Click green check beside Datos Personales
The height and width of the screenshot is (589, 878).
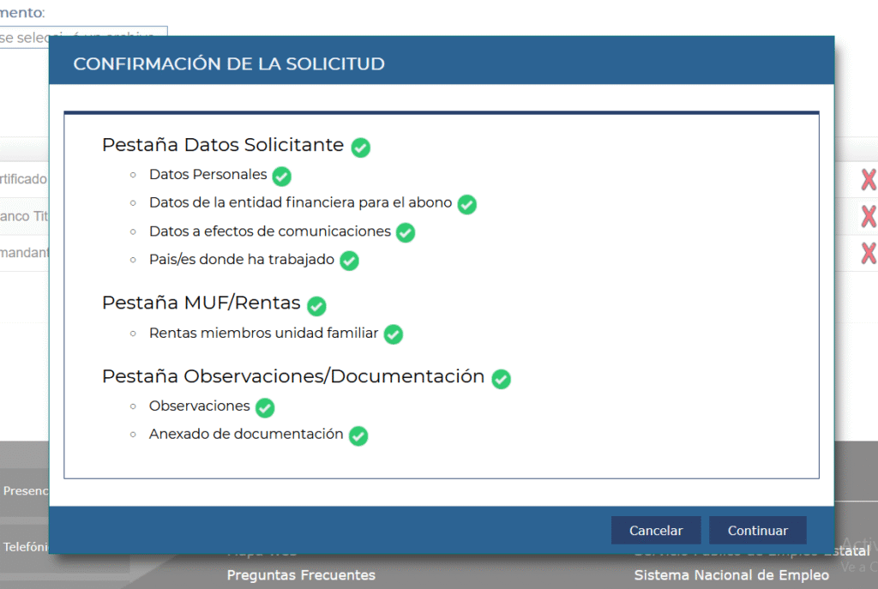(281, 177)
